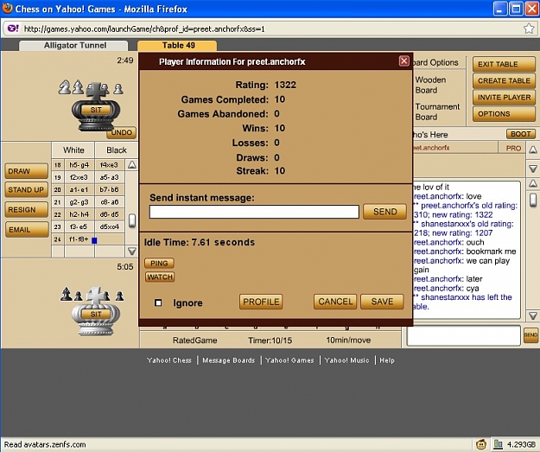Click the CANCEL button
Screen dimensions: 540x452
point(335,302)
